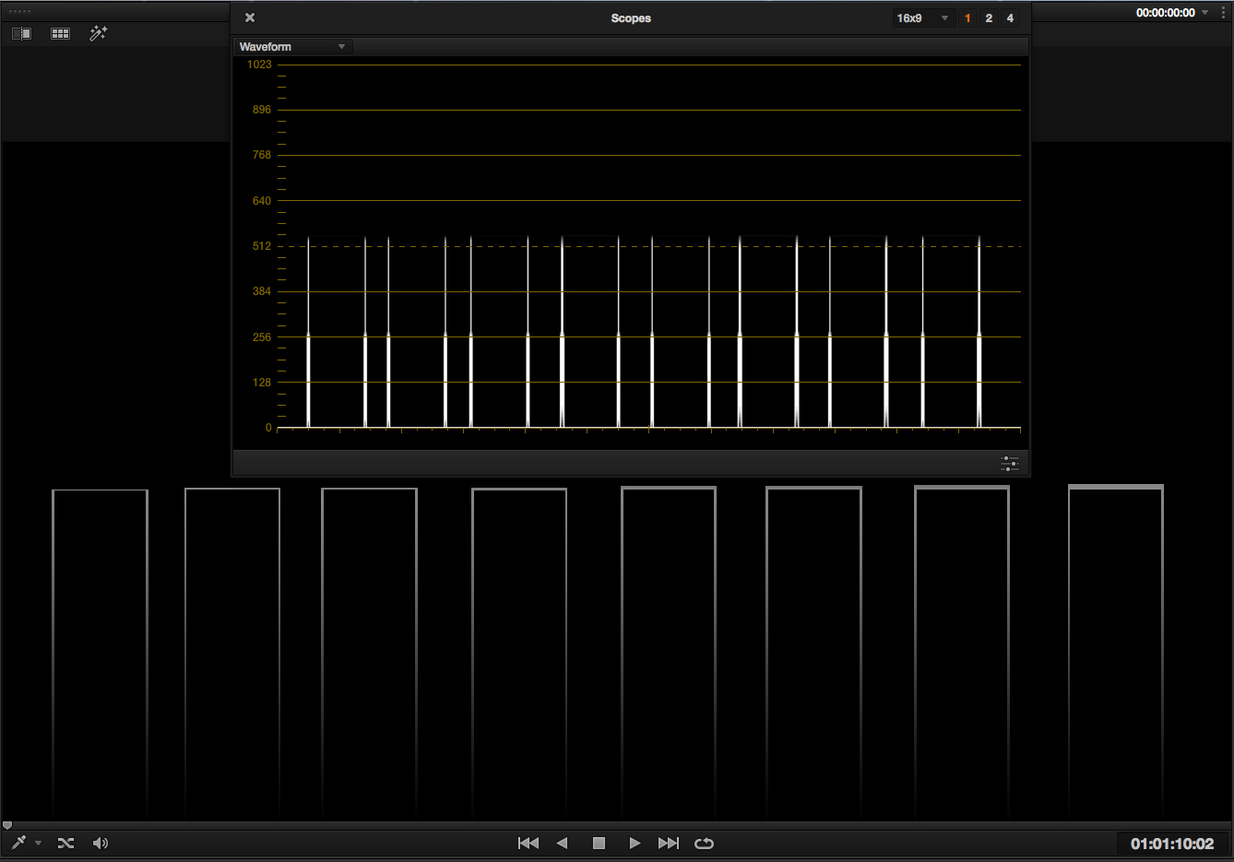Open the scopes settings sliders icon
The image size is (1234, 862).
[x=1010, y=464]
